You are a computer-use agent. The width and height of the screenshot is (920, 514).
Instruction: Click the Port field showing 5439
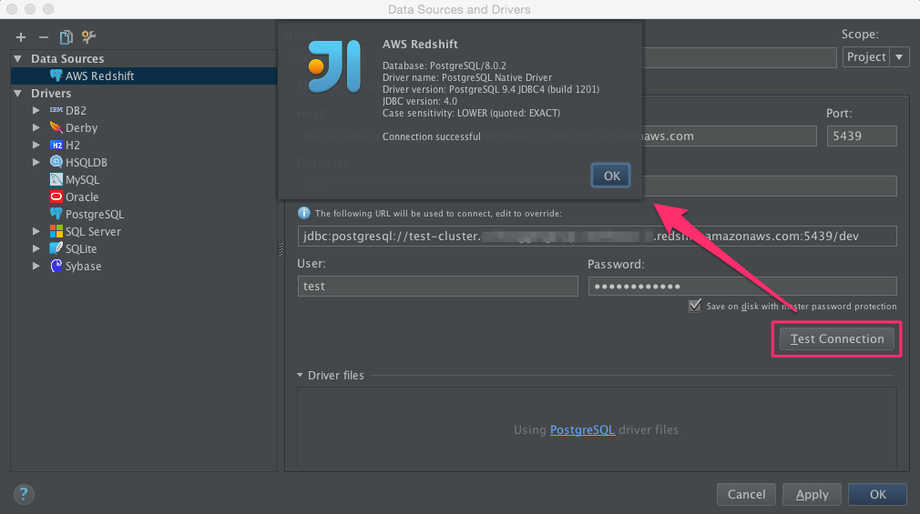point(862,136)
